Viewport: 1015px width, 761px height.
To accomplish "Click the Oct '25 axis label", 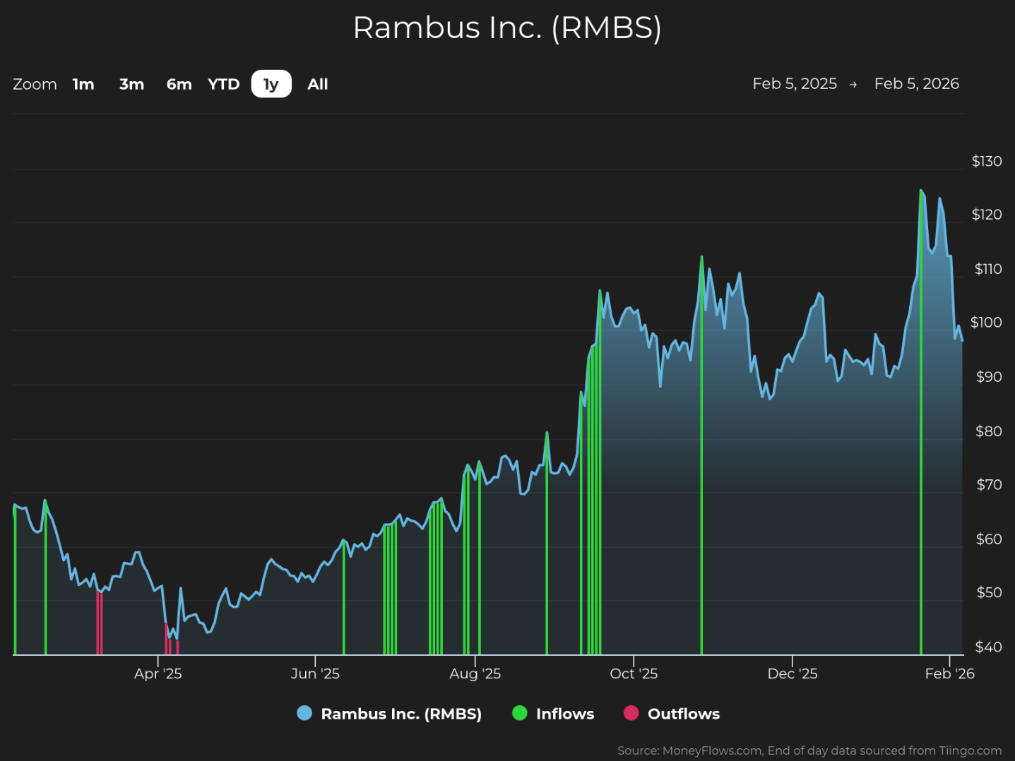I will pyautogui.click(x=634, y=673).
